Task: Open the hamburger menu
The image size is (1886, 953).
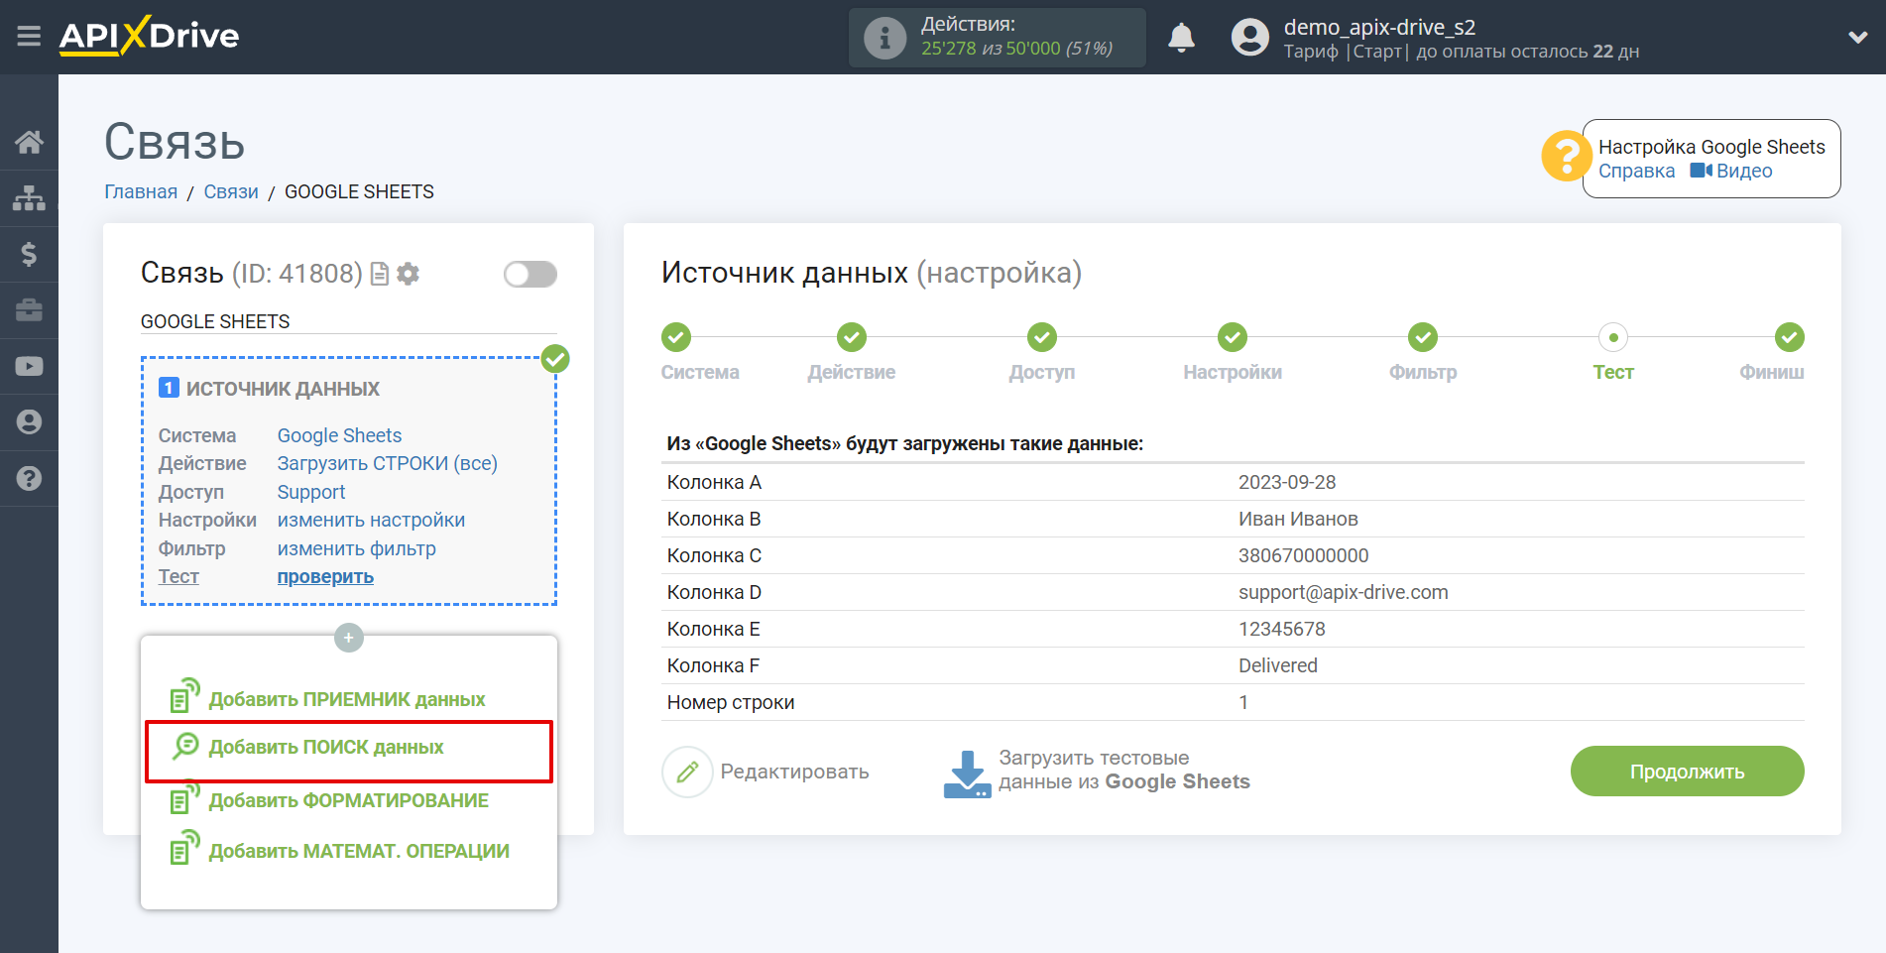Action: point(29,37)
